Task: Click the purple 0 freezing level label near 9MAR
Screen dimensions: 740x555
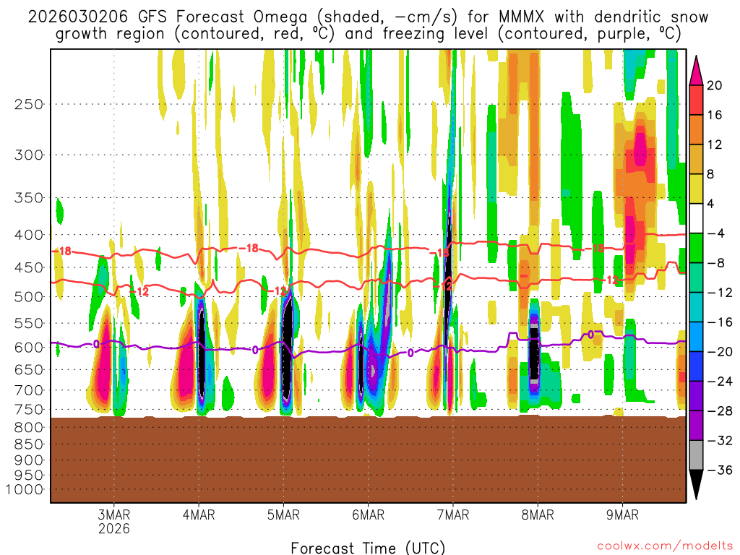Action: coord(590,335)
